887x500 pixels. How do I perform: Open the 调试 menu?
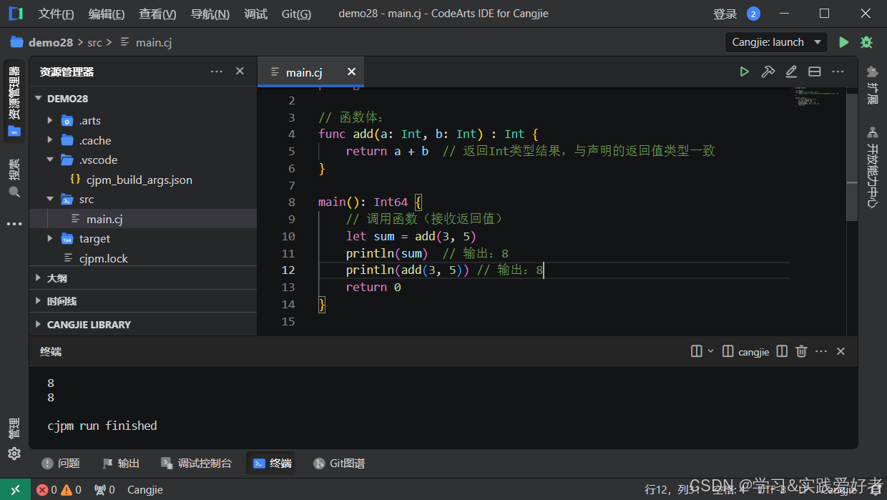point(255,14)
